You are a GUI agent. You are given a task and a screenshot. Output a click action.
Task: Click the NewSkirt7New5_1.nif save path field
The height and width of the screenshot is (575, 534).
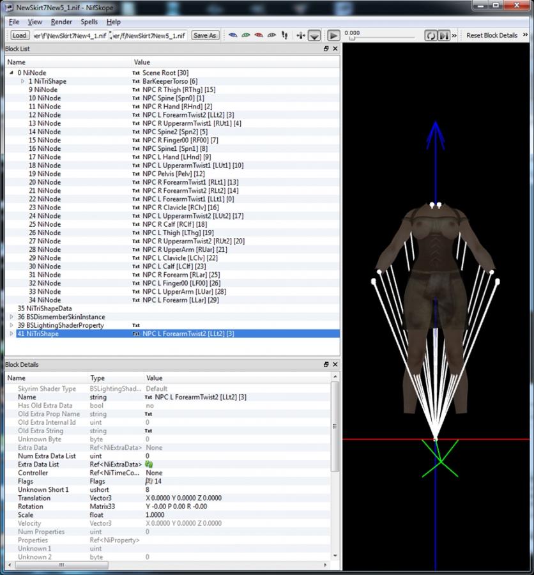point(149,36)
